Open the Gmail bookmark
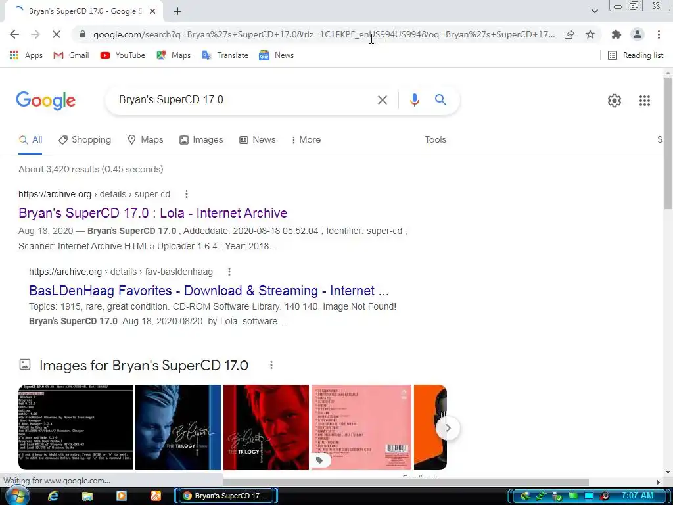The image size is (673, 505). (71, 55)
